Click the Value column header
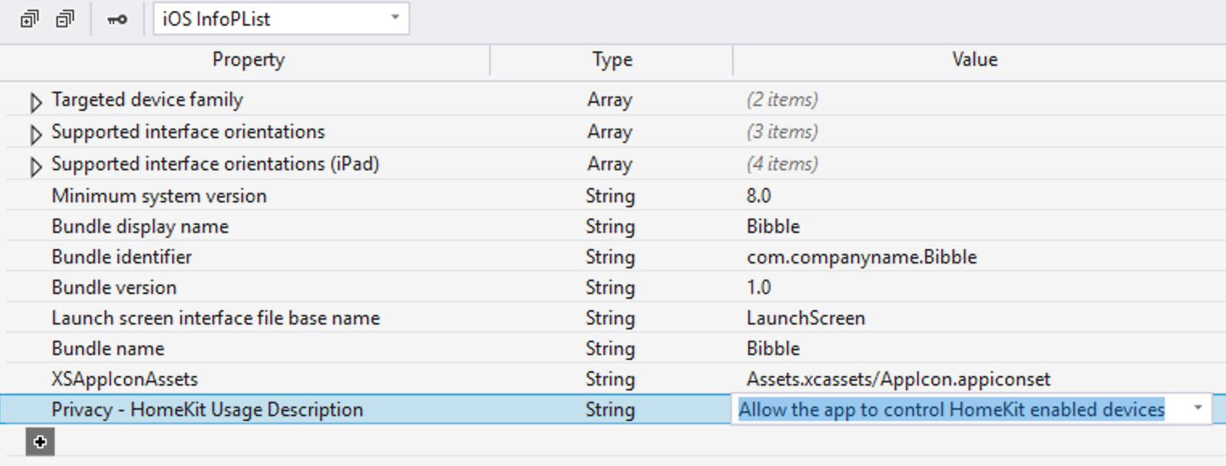Image resolution: width=1226 pixels, height=466 pixels. click(974, 59)
